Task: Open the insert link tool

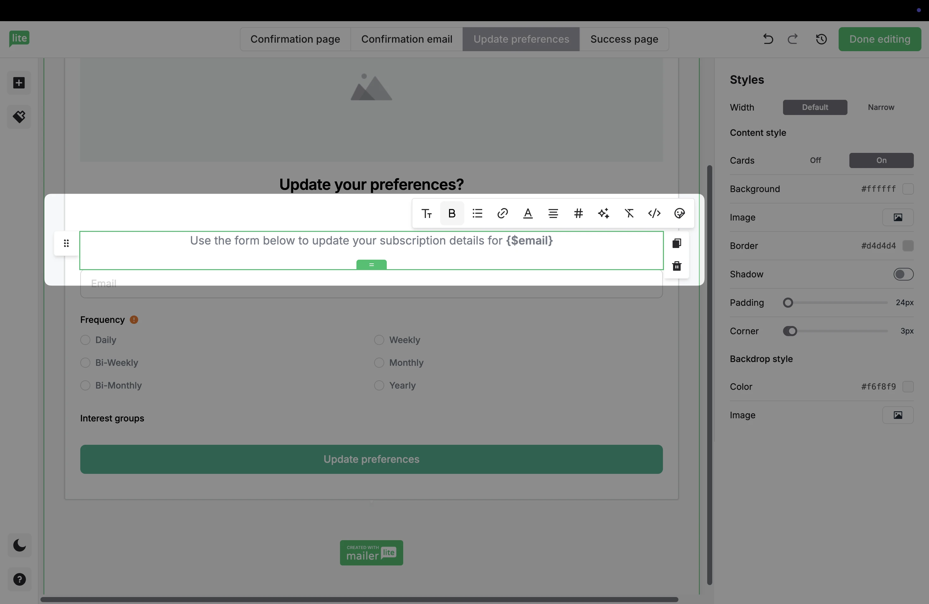Action: [x=502, y=214]
